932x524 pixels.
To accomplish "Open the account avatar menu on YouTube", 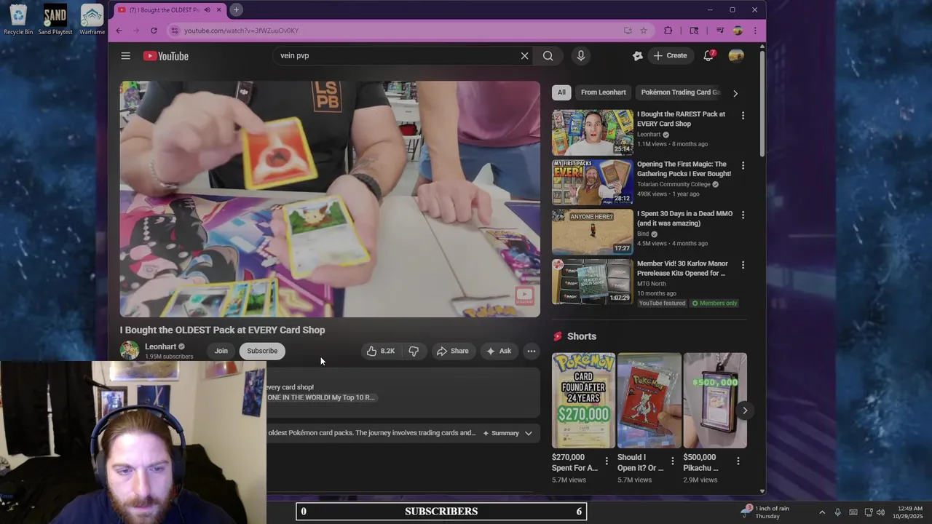I will 736,56.
